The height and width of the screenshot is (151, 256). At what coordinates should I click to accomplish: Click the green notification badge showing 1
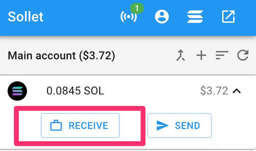coord(137,8)
